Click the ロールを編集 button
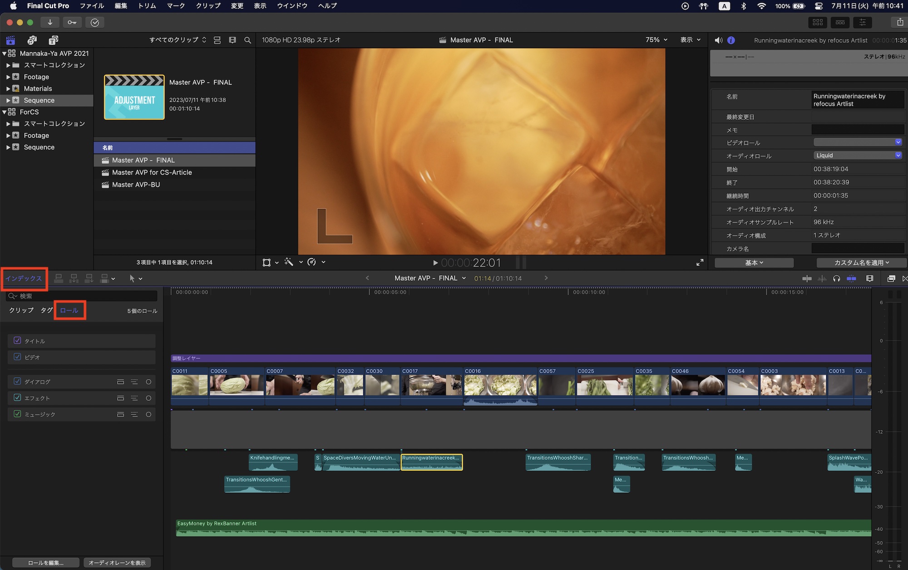The height and width of the screenshot is (570, 908). 46,563
